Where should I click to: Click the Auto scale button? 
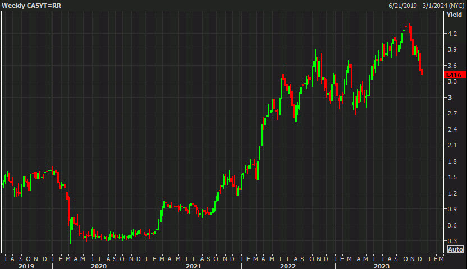coord(455,249)
